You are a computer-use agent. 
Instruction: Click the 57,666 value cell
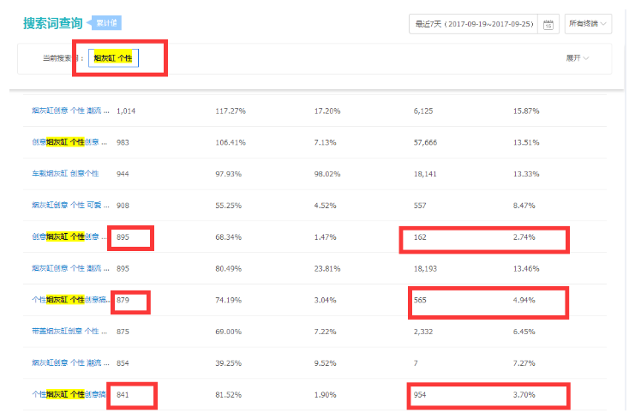(x=425, y=142)
